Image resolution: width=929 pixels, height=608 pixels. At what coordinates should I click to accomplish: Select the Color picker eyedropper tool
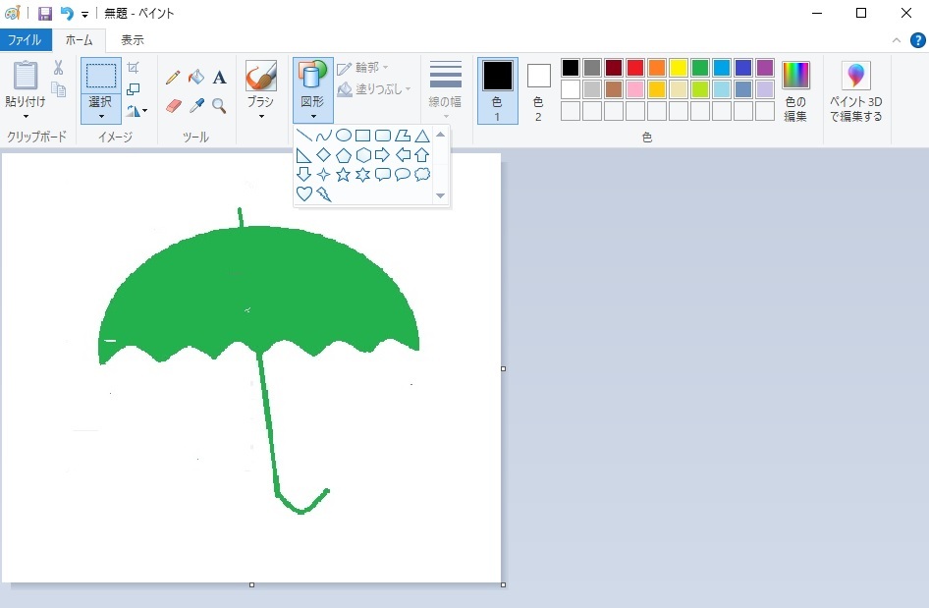point(196,105)
